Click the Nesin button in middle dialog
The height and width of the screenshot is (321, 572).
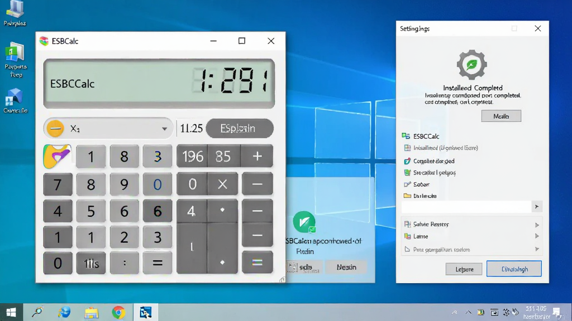point(346,267)
